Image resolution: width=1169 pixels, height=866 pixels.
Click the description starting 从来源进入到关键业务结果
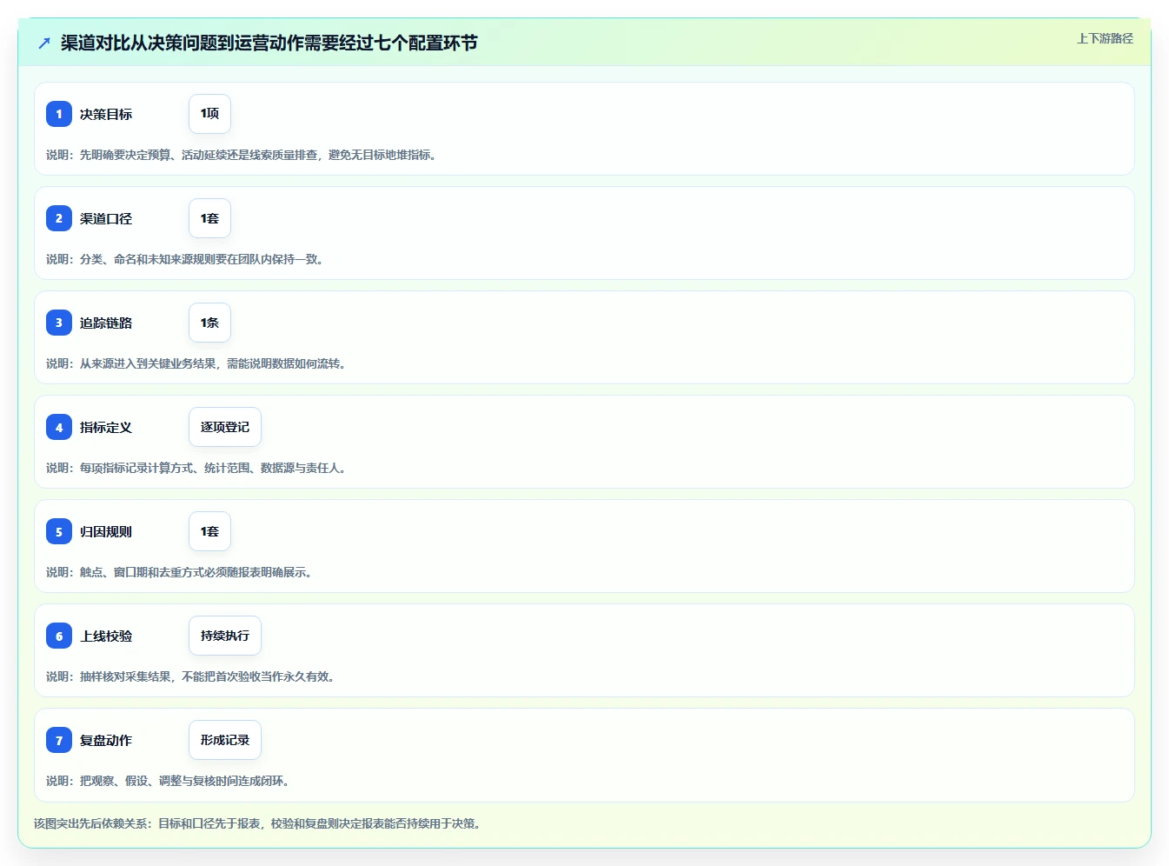click(x=198, y=363)
